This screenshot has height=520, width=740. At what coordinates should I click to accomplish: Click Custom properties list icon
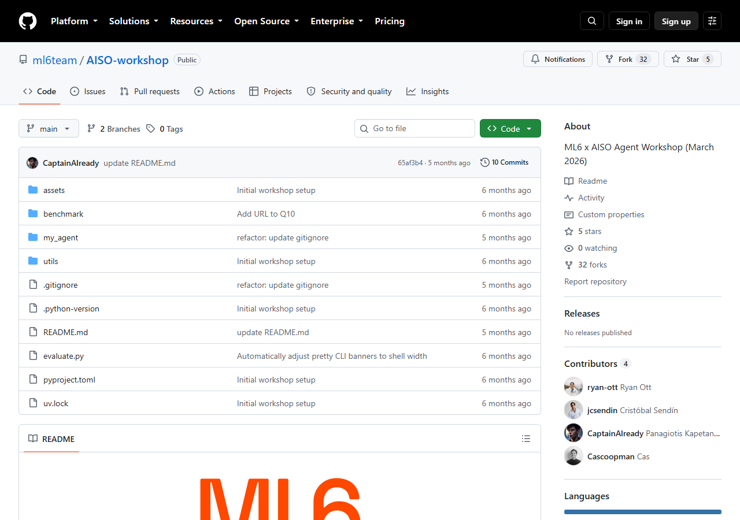569,214
